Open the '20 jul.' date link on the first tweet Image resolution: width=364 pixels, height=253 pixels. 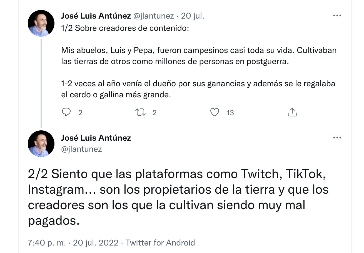click(x=193, y=16)
